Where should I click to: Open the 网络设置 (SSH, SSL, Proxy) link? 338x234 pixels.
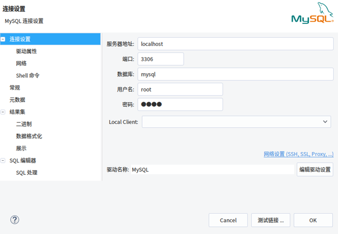[x=299, y=154]
